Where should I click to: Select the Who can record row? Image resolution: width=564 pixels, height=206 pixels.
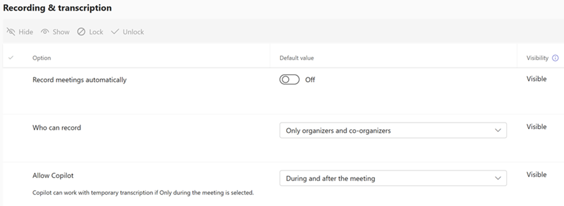[x=56, y=127]
